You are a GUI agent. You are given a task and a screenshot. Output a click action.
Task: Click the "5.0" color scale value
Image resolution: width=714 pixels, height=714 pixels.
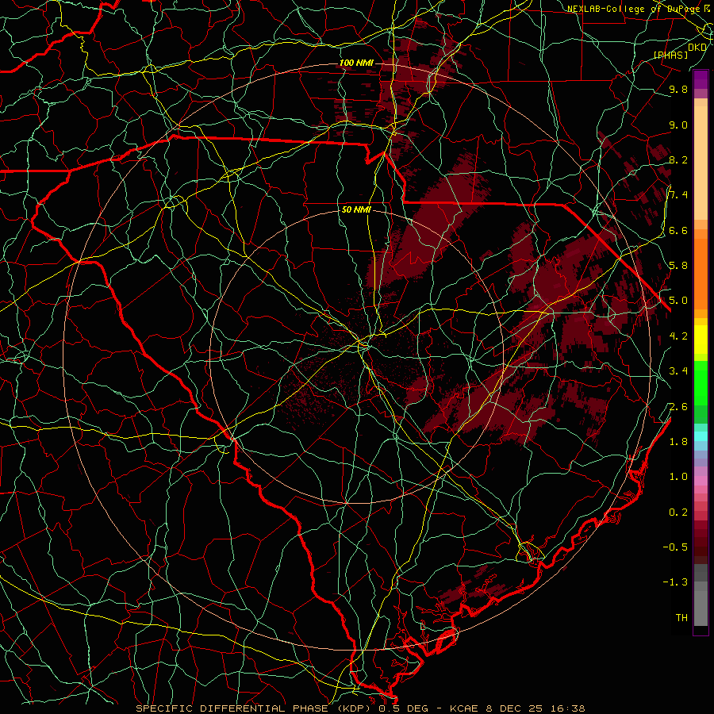tap(678, 301)
